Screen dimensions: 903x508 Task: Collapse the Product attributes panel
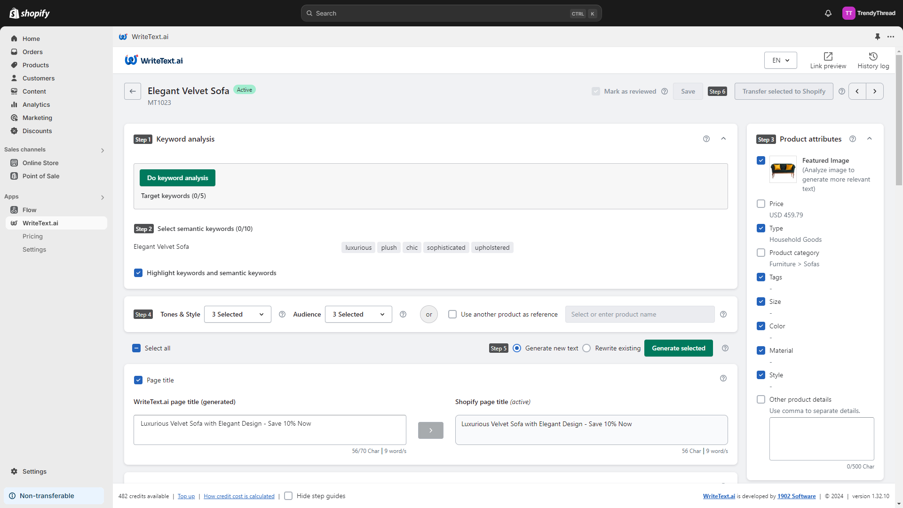870,139
